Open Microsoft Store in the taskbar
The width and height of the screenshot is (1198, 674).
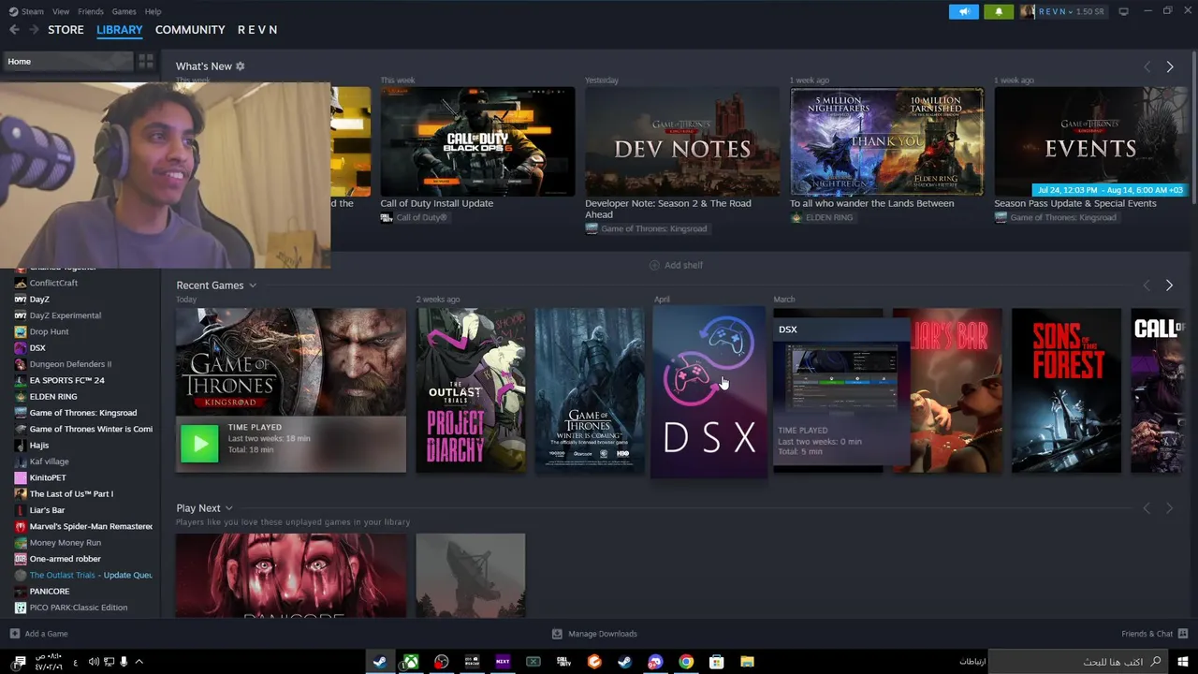[716, 662]
